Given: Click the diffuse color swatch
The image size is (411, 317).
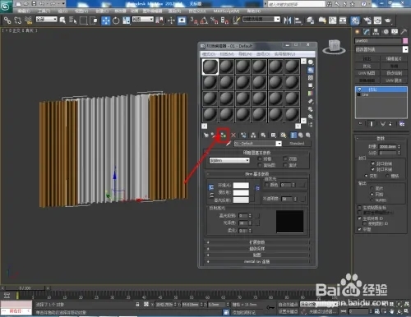Looking at the screenshot, I should (241, 193).
